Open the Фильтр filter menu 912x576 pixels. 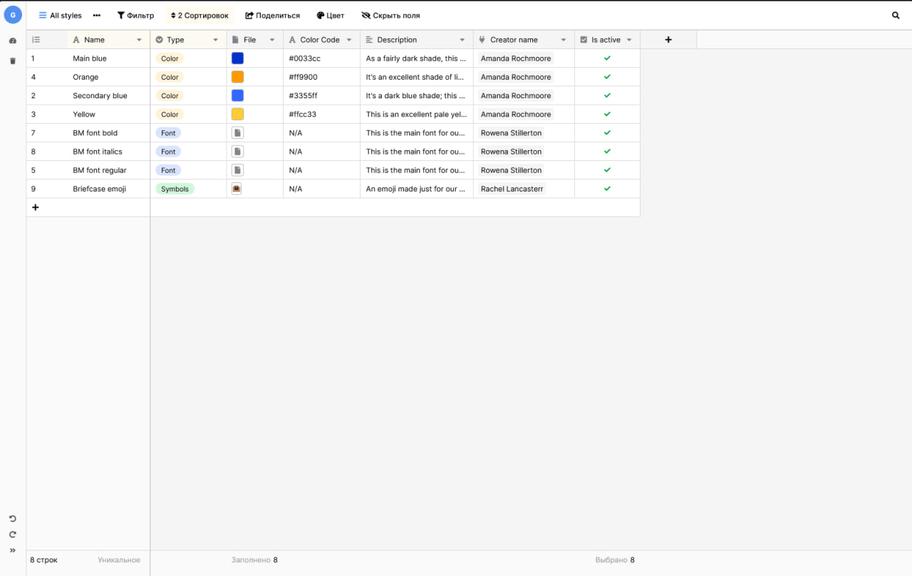(135, 15)
